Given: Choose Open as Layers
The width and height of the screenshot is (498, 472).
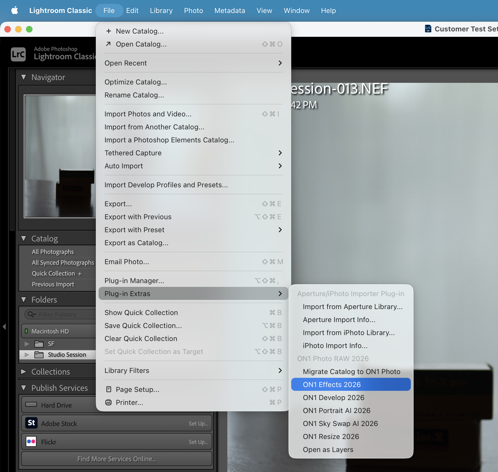Looking at the screenshot, I should tap(351, 449).
